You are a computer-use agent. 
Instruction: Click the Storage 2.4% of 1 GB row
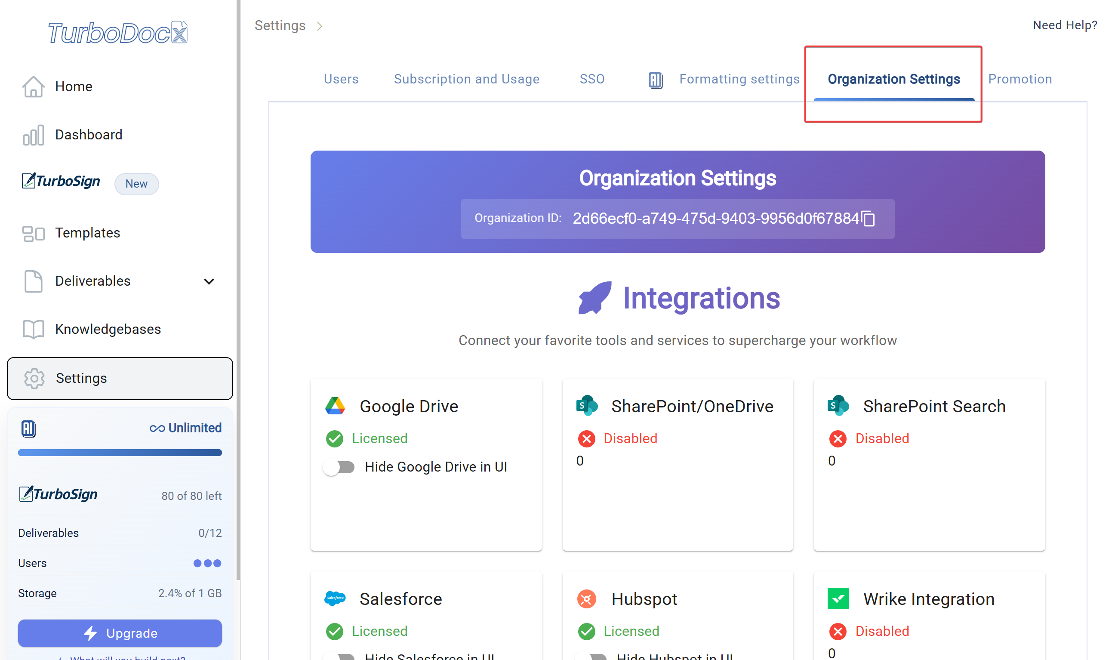[x=120, y=593]
